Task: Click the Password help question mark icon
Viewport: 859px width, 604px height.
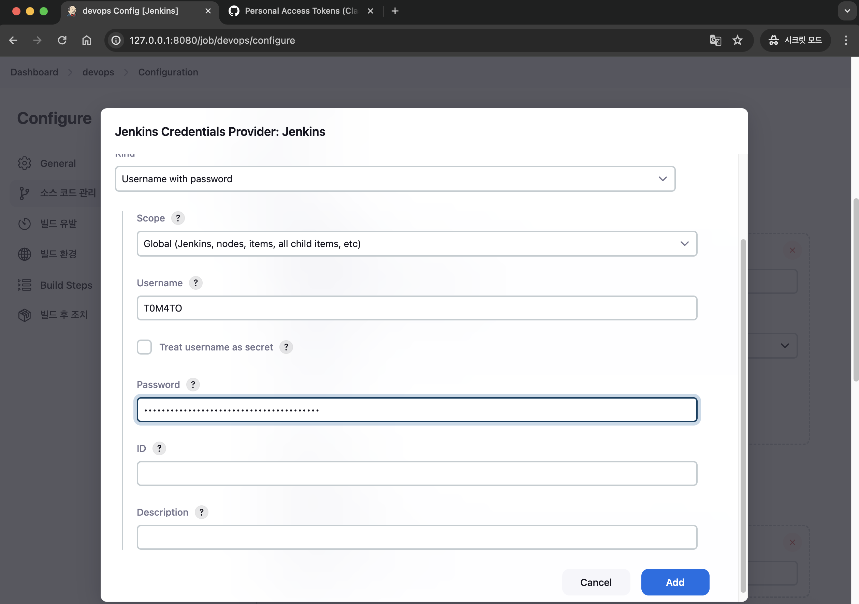Action: (x=193, y=384)
